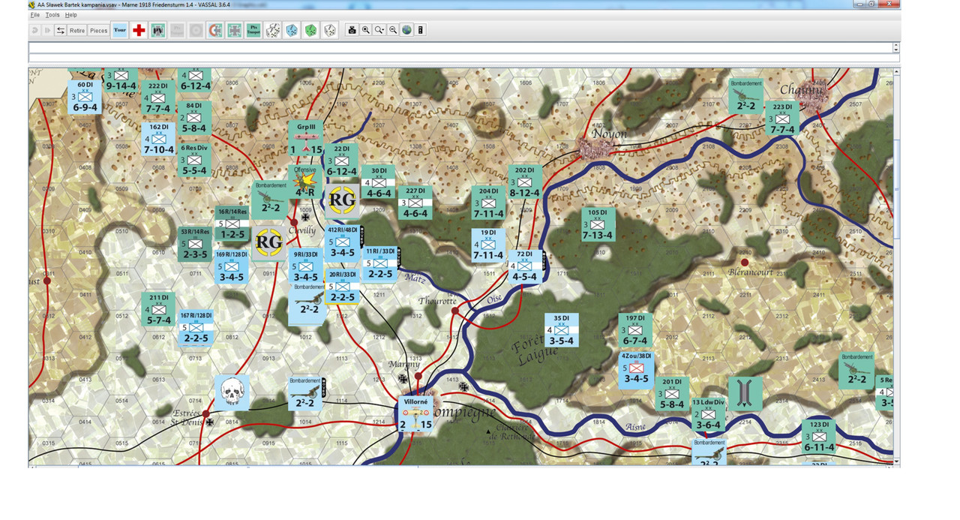Select the 105 DI counter
The width and height of the screenshot is (960, 520).
click(598, 224)
